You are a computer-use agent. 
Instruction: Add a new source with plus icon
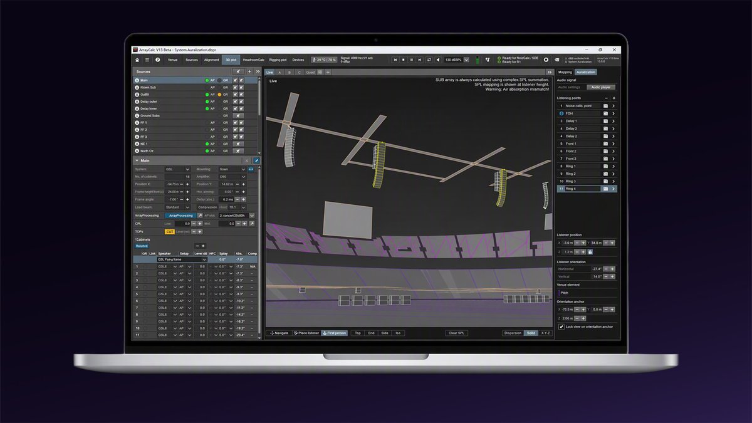(249, 71)
